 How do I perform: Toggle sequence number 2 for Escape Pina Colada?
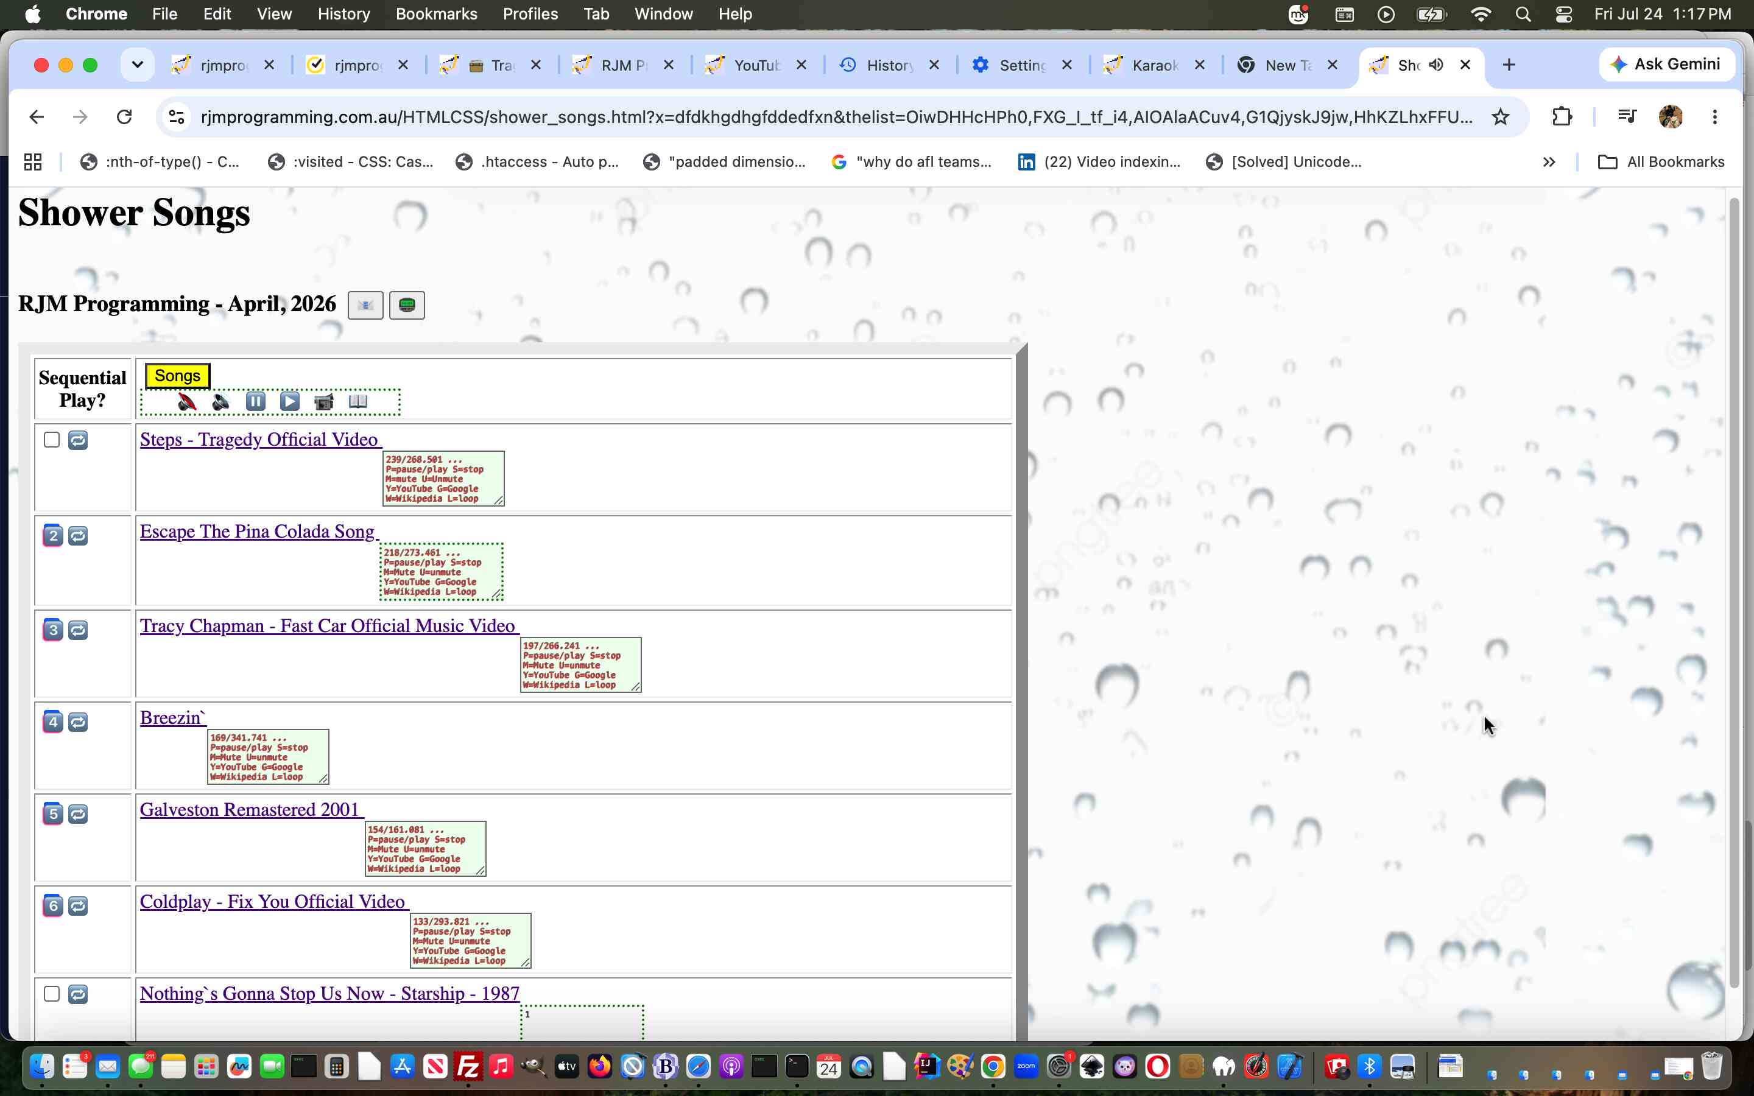[53, 536]
